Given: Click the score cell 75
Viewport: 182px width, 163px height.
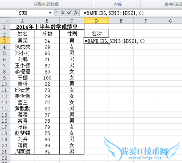Looking at the screenshot, I should [47, 133].
